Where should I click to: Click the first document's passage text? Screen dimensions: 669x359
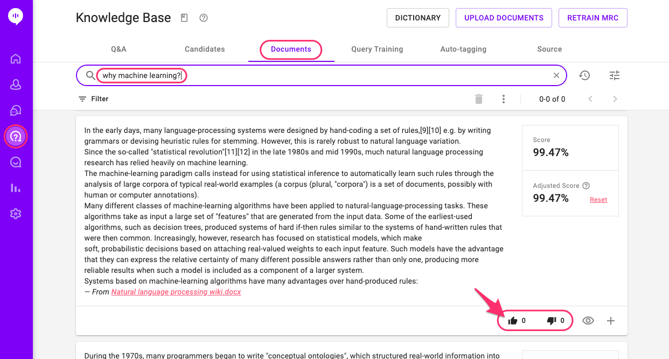tap(294, 206)
